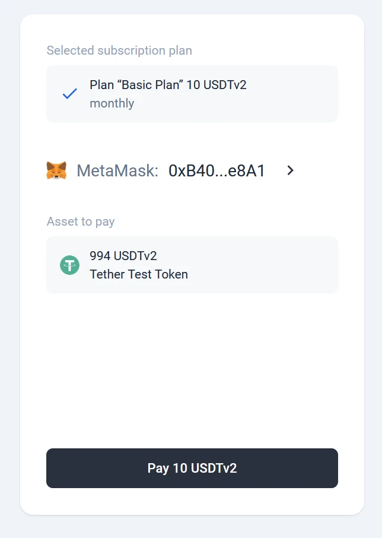Click the monthly billing period text
Viewport: 382px width, 538px height.
(x=112, y=103)
